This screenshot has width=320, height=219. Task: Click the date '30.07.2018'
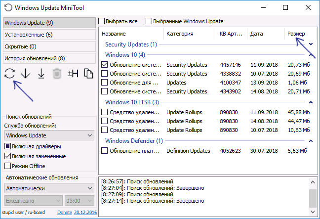(264, 151)
